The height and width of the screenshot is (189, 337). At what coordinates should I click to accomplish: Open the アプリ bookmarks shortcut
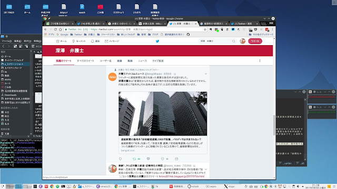[49, 35]
